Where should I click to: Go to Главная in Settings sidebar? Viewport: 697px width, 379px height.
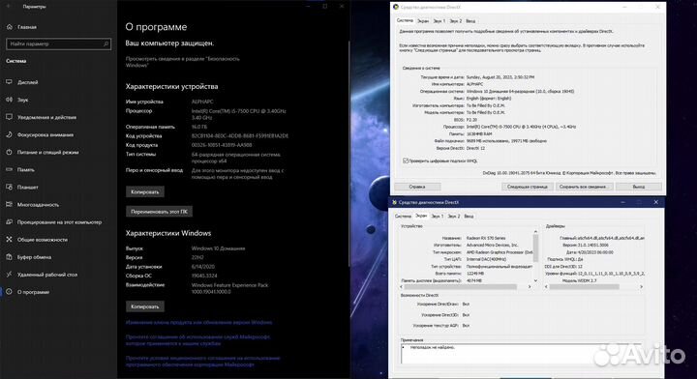(21, 27)
